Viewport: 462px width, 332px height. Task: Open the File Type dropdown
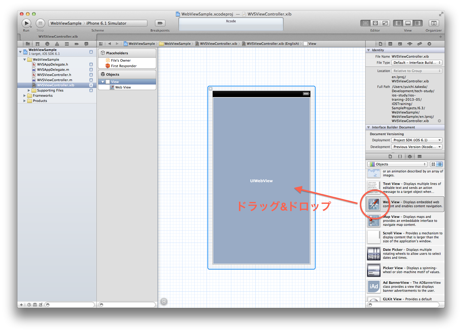tap(417, 63)
